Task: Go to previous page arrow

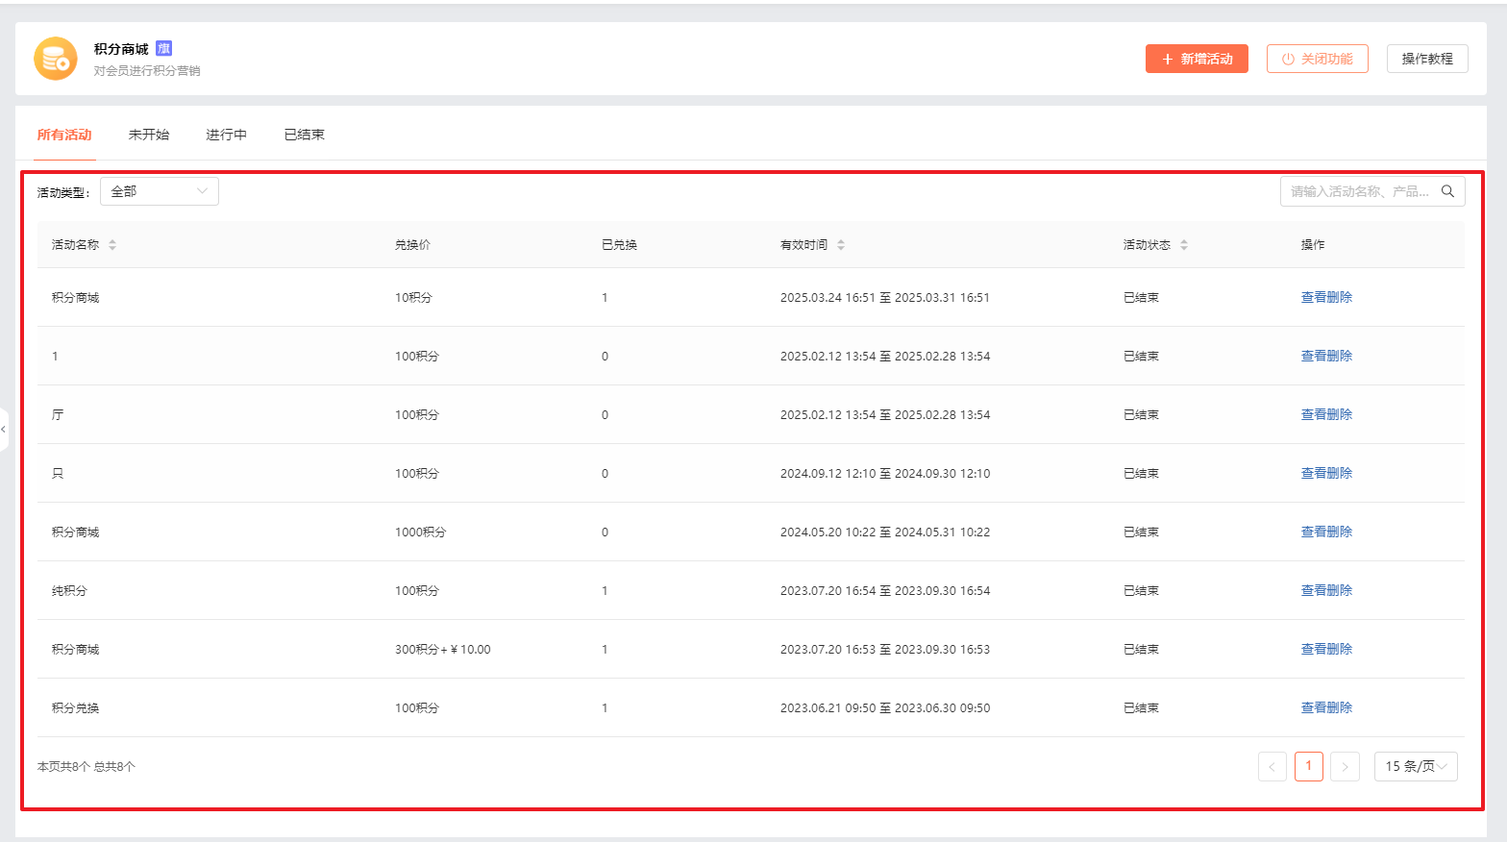Action: (1272, 766)
